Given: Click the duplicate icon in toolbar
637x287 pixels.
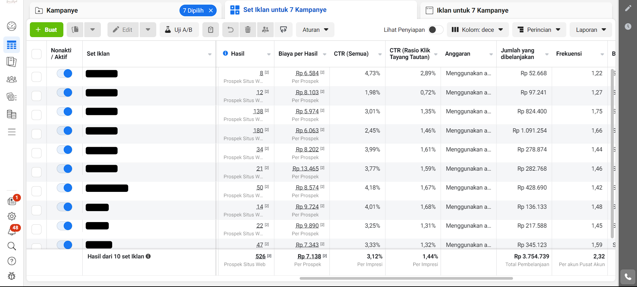Looking at the screenshot, I should tap(75, 30).
